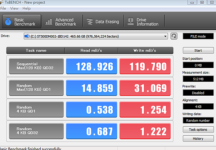Click the read result 14.859
The width and height of the screenshot is (216, 150).
[x=91, y=88]
